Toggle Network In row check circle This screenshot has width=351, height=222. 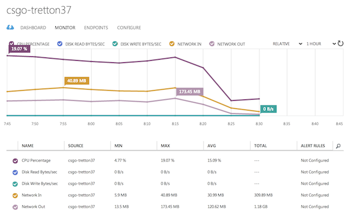tap(15, 196)
